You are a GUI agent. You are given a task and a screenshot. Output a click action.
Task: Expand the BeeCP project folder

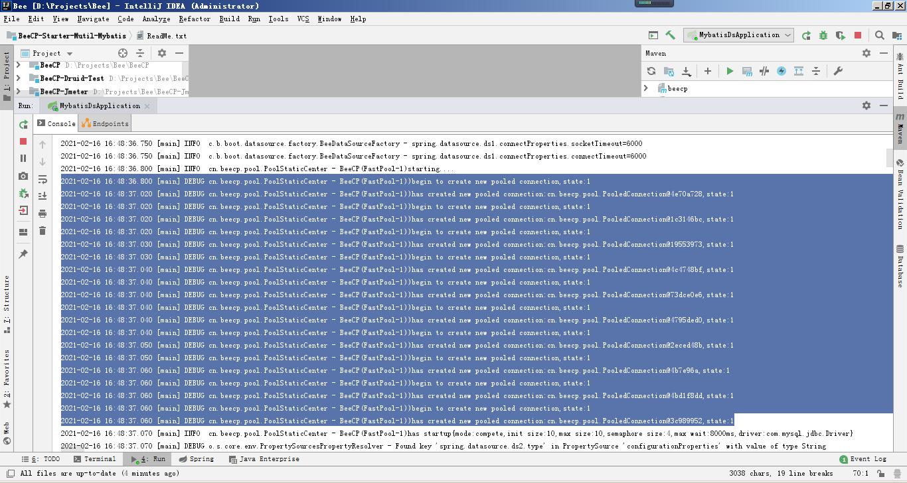pos(19,66)
